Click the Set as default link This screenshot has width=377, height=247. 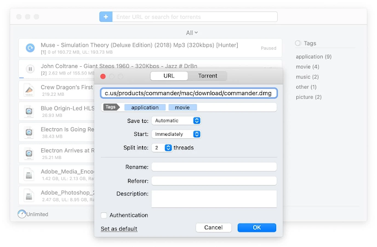click(119, 229)
